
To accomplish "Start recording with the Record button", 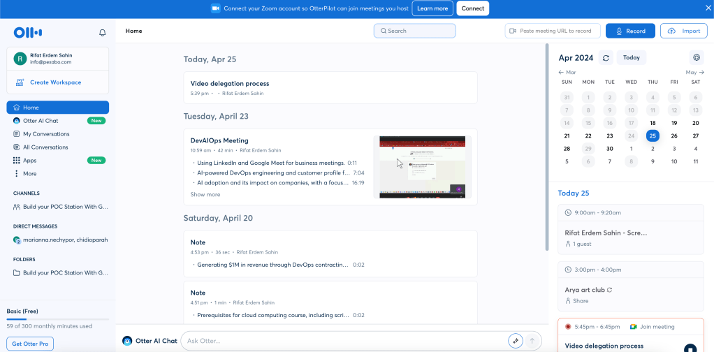I will point(630,31).
